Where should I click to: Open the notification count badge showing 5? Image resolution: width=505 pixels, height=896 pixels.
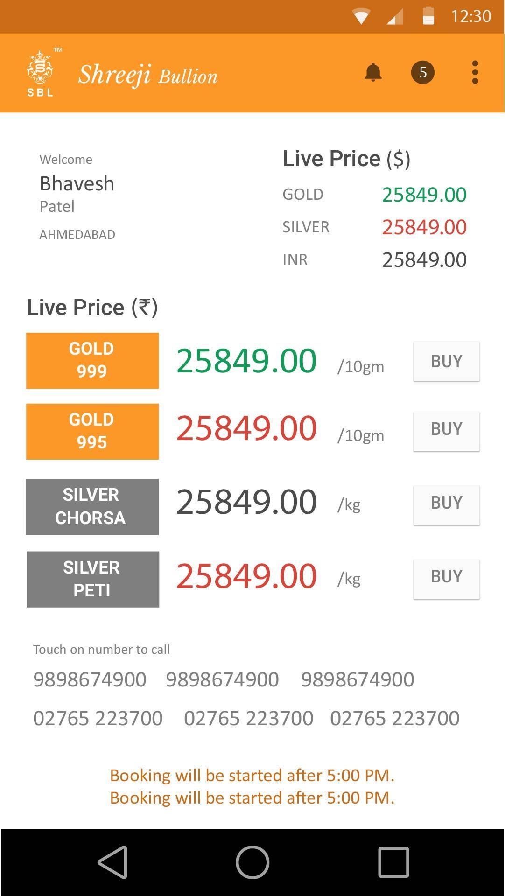(x=422, y=72)
